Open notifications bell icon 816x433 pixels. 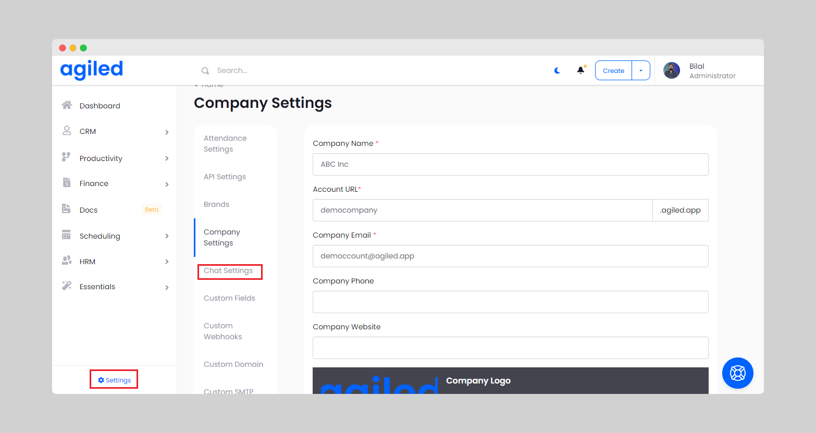580,70
